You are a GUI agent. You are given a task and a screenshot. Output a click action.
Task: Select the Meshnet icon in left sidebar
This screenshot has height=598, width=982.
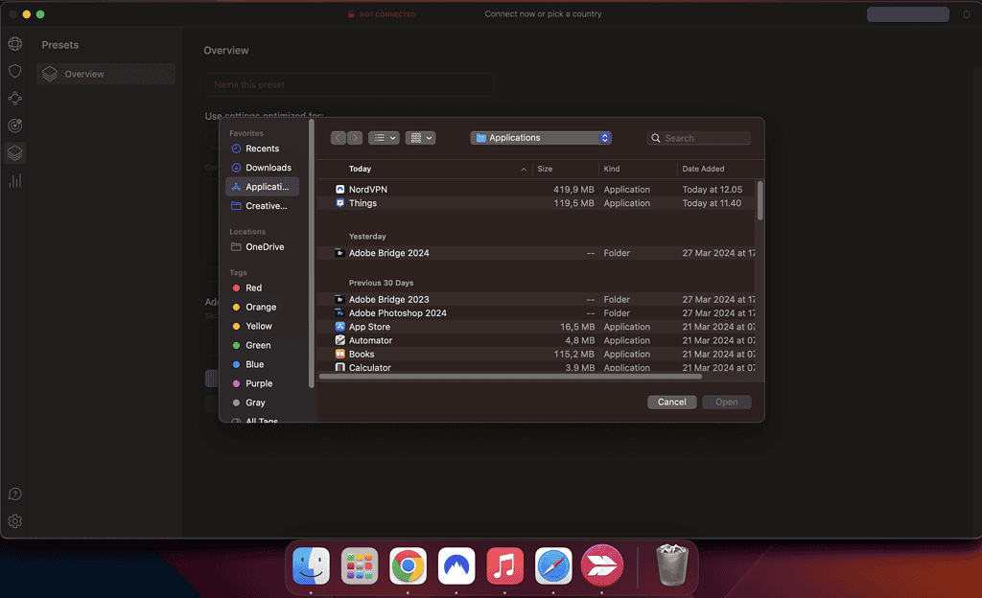coord(14,99)
